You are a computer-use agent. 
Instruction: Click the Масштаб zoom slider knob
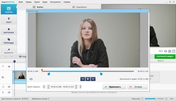(x=156, y=99)
